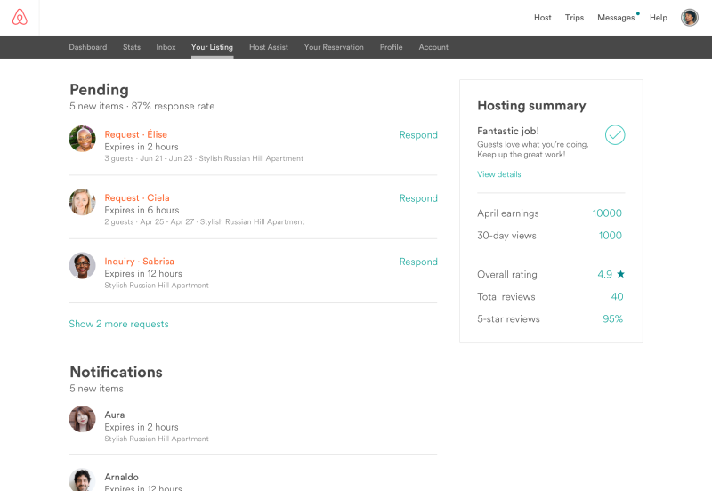Open the Inquiry · Sabrisa title

coord(139,262)
